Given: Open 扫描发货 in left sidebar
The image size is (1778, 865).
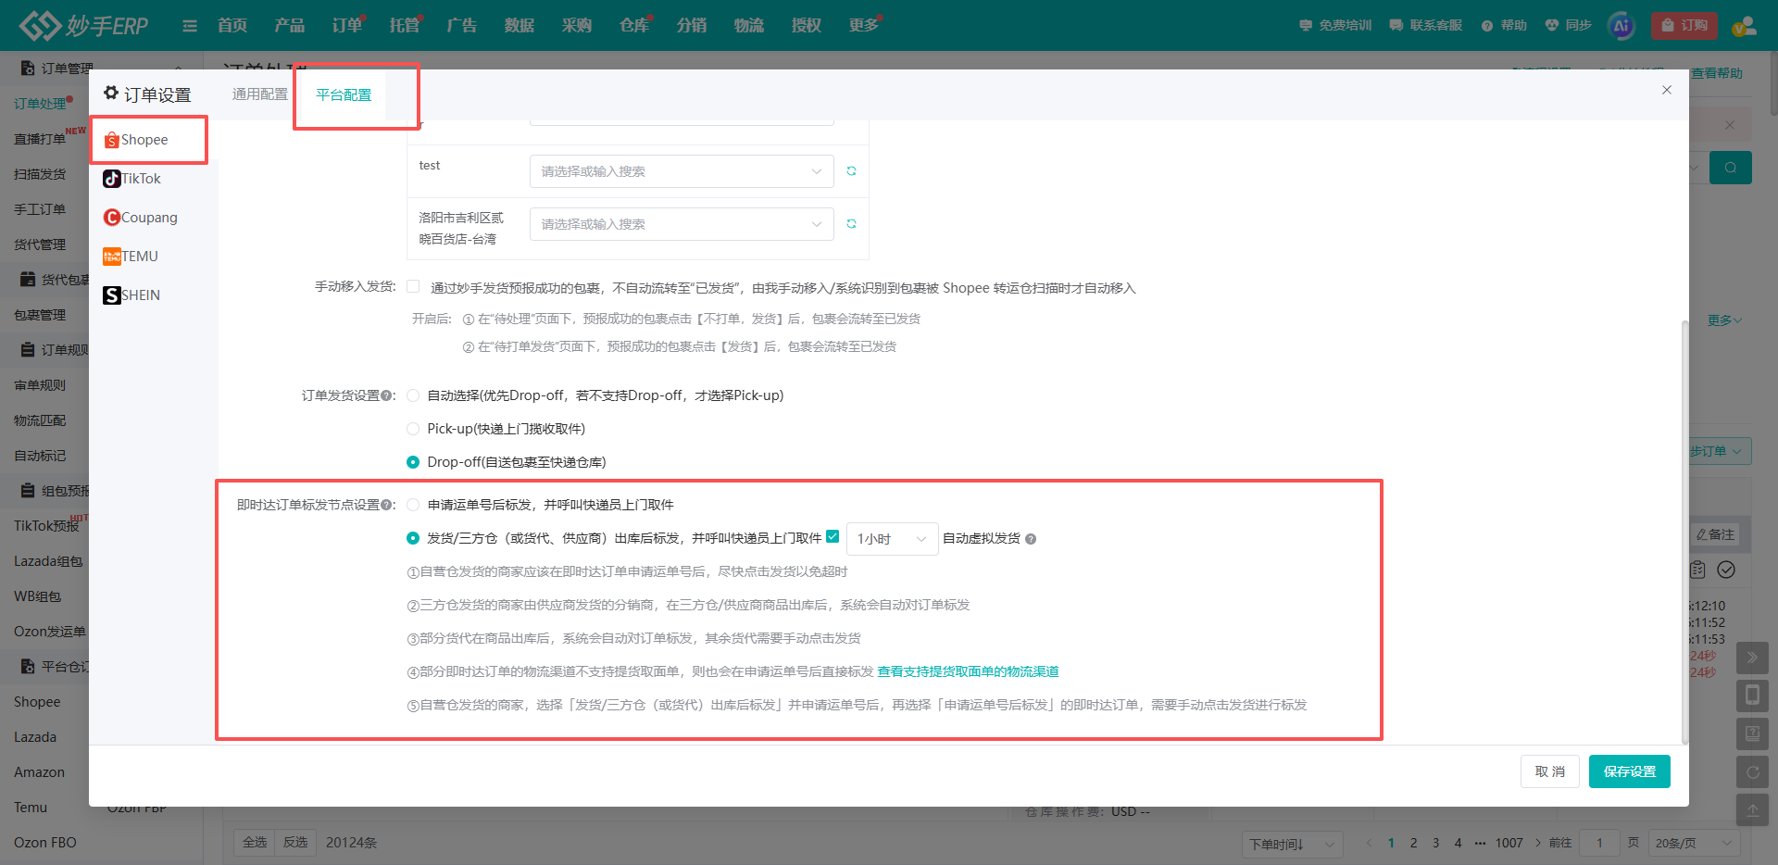Looking at the screenshot, I should [40, 174].
